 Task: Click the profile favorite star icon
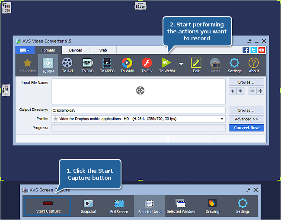coord(56,119)
